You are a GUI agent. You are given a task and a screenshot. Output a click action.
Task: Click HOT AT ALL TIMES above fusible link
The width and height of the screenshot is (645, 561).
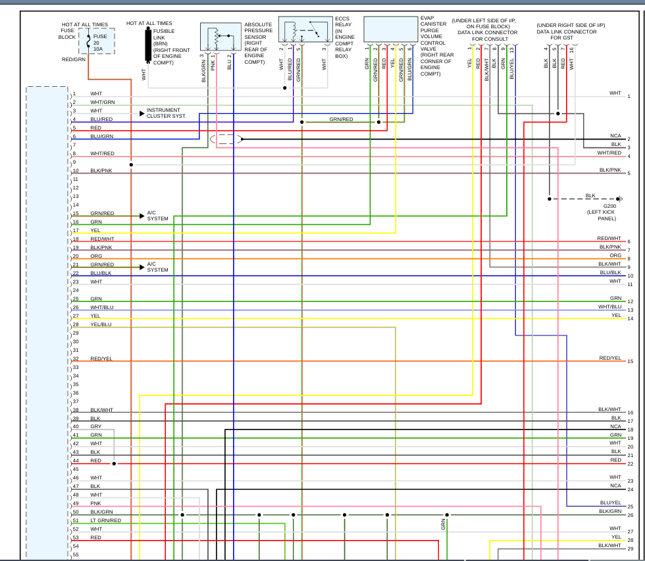coord(149,24)
